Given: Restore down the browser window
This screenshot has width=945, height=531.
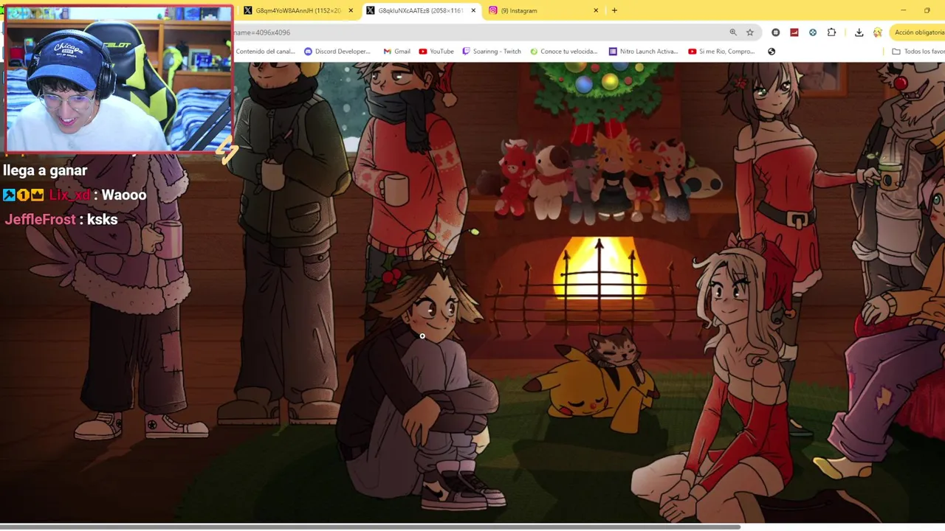Looking at the screenshot, I should click(x=927, y=10).
